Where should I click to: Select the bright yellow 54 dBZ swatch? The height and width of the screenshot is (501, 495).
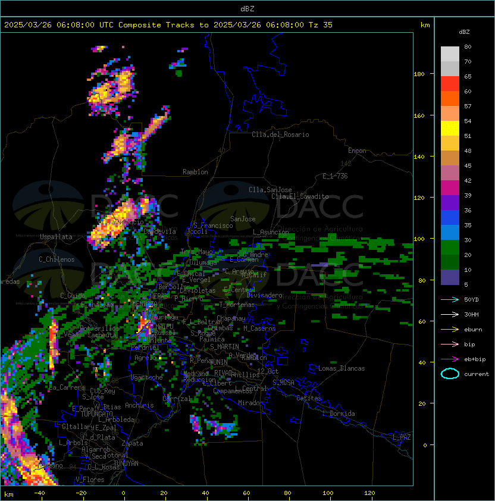450,129
